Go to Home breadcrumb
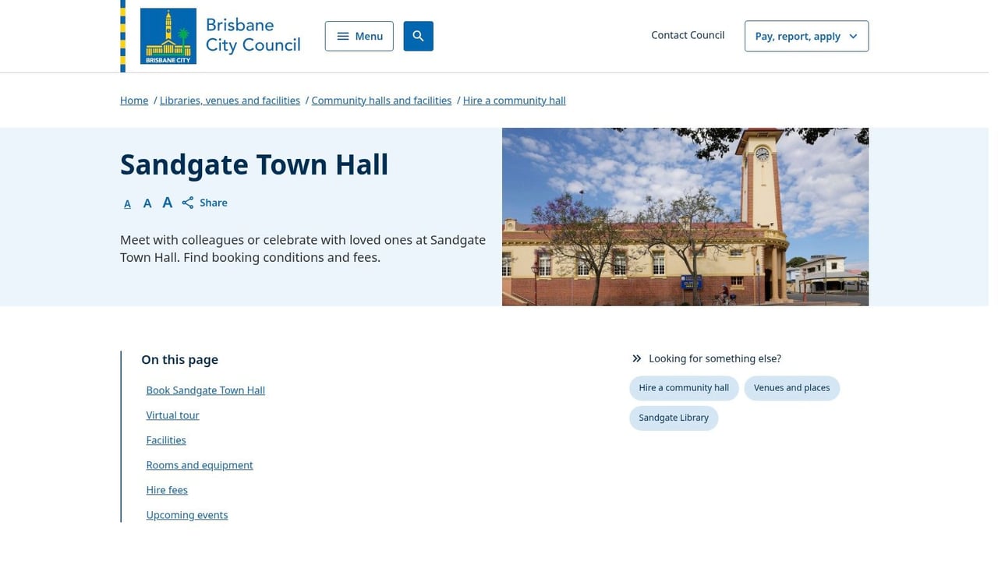This screenshot has height=561, width=998. tap(134, 101)
